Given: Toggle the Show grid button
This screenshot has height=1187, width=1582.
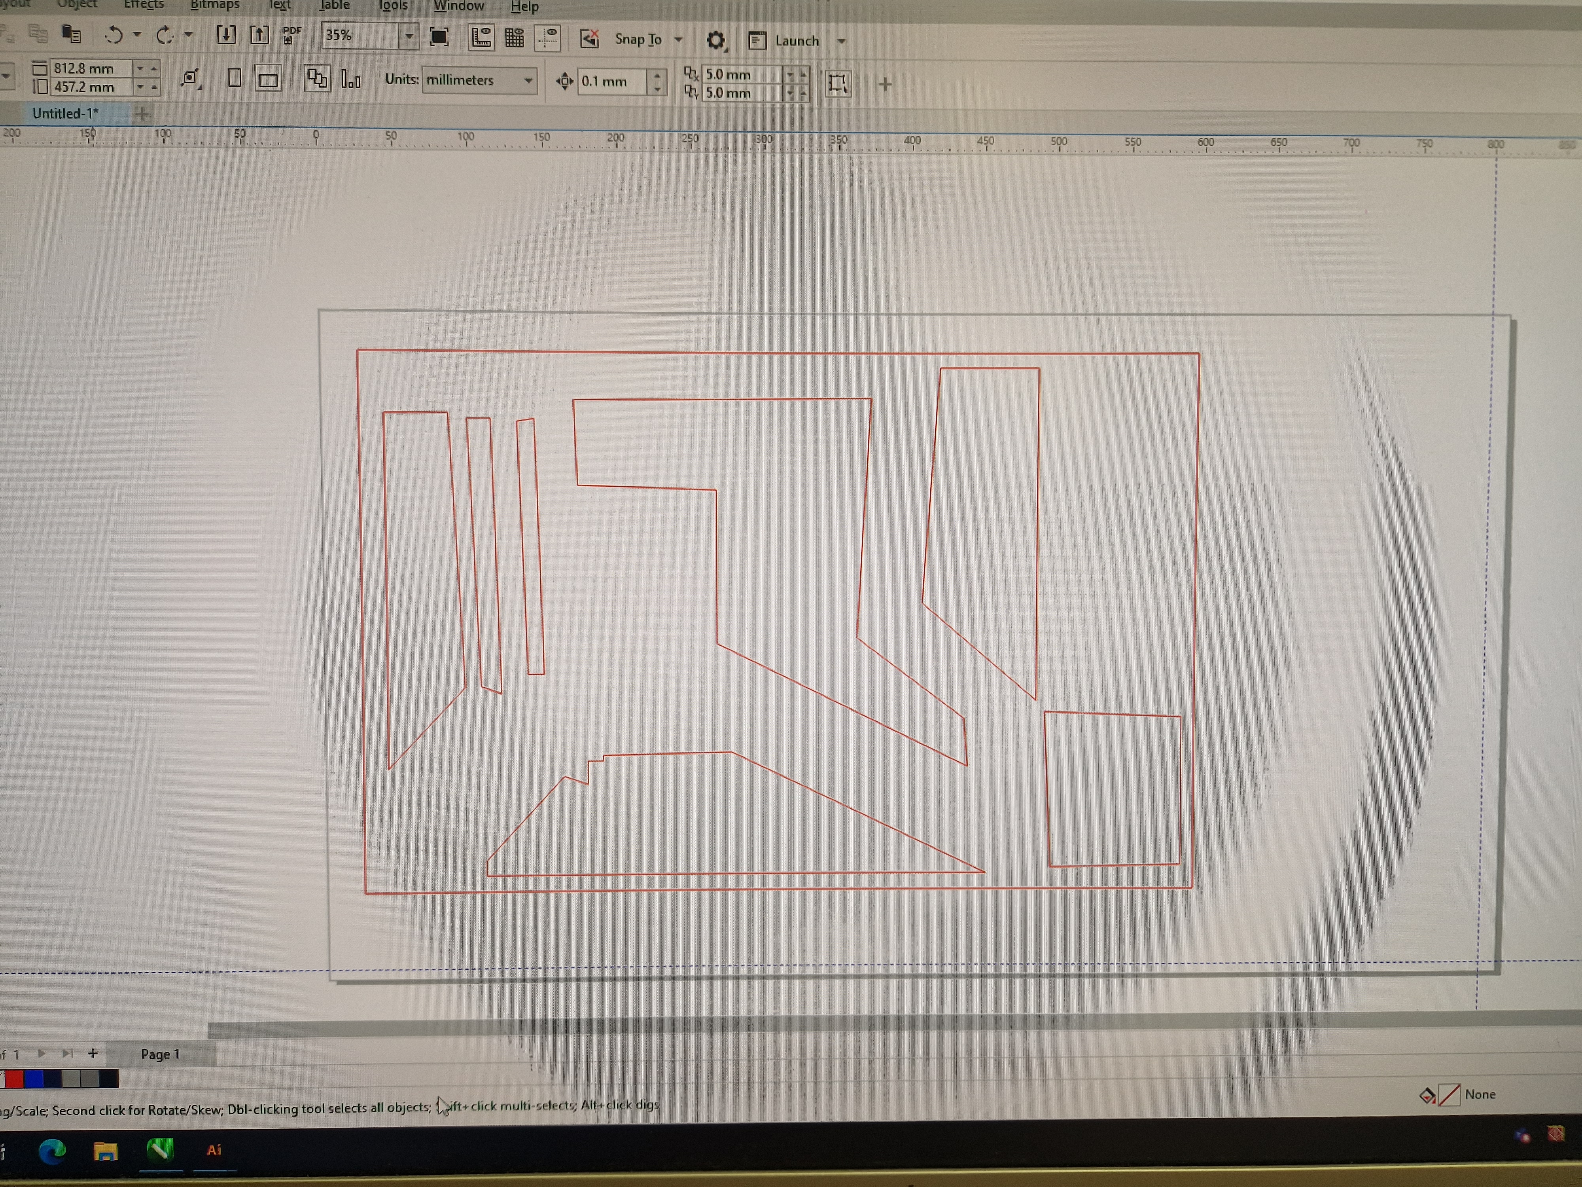Looking at the screenshot, I should click(514, 38).
